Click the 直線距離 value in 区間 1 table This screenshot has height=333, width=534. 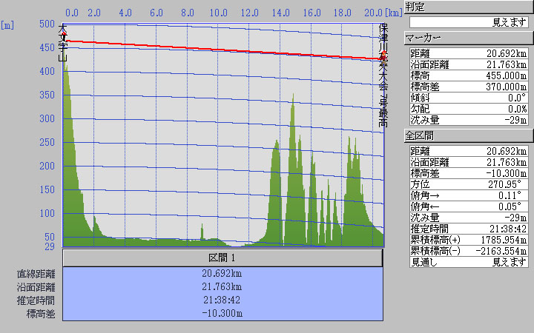[x=222, y=274]
